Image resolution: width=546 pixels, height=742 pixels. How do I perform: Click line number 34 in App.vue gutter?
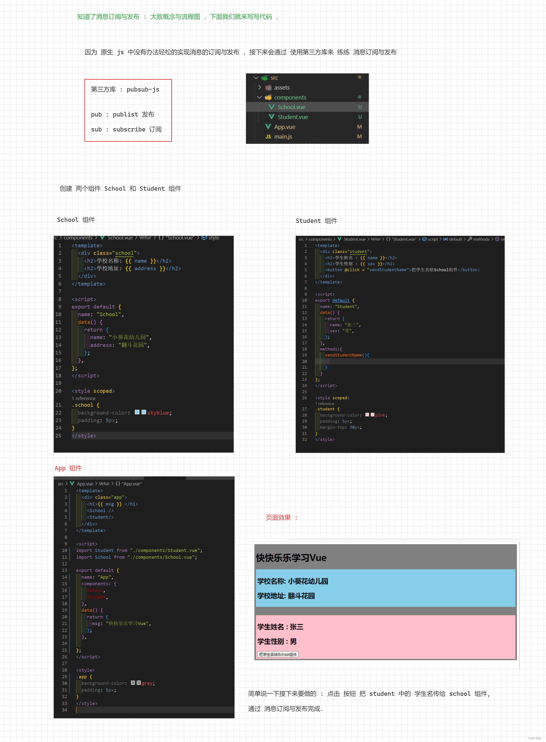pyautogui.click(x=64, y=710)
